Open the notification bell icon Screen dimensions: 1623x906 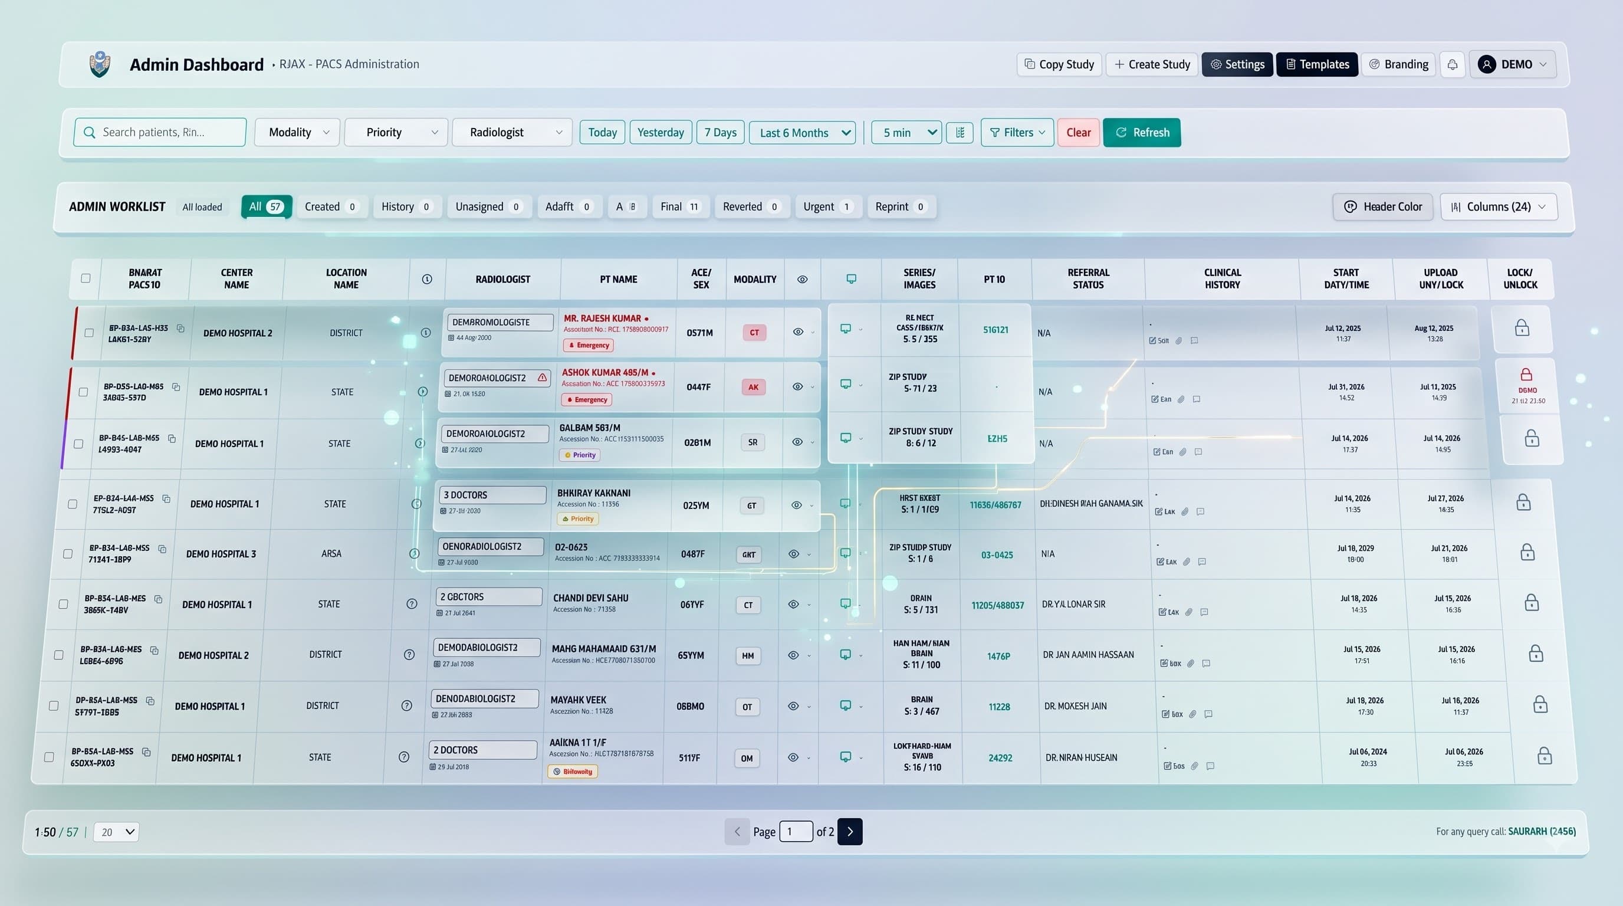(1452, 64)
